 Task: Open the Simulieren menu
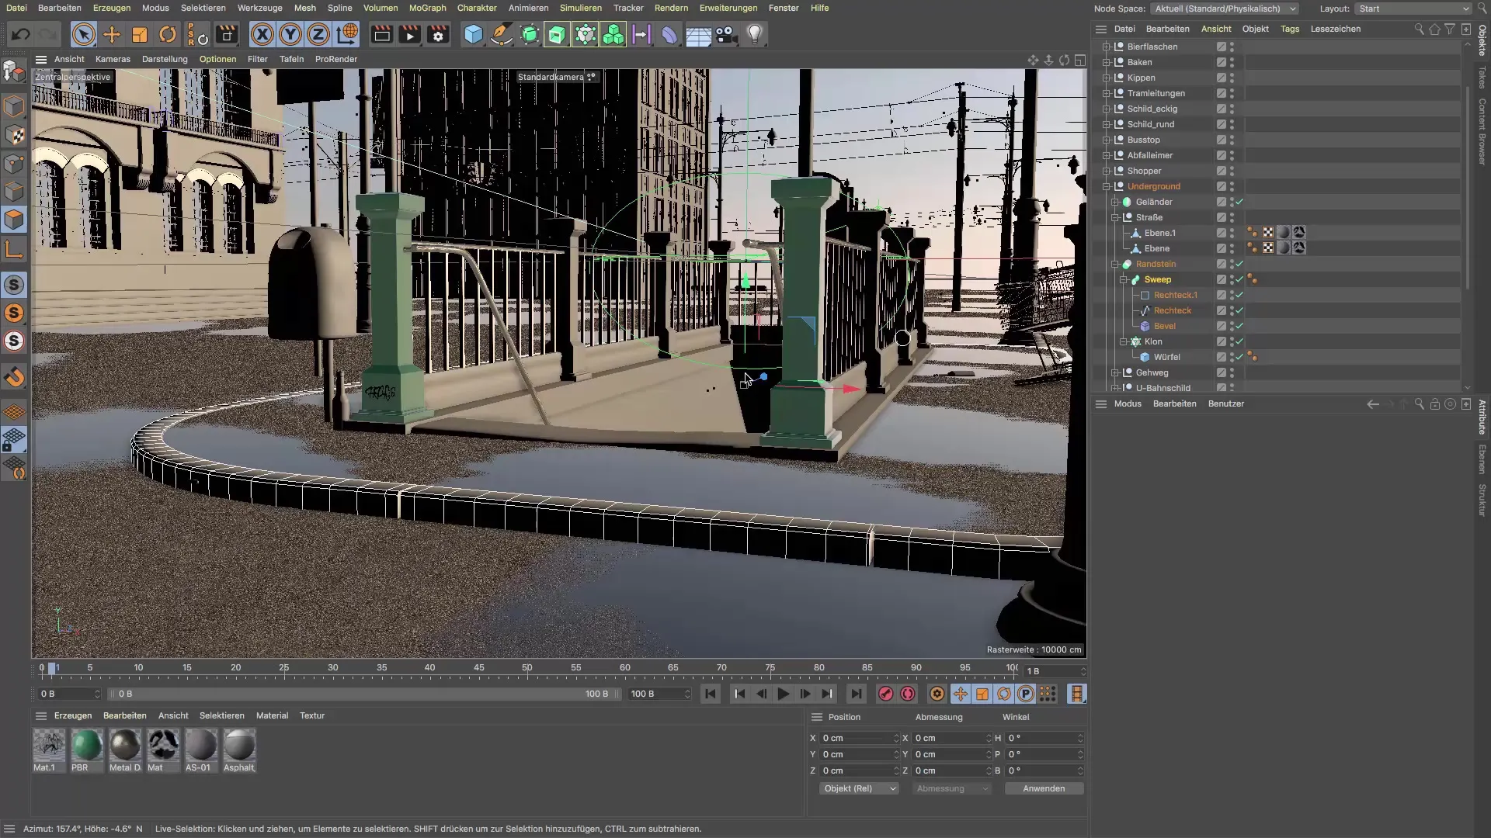pos(580,8)
